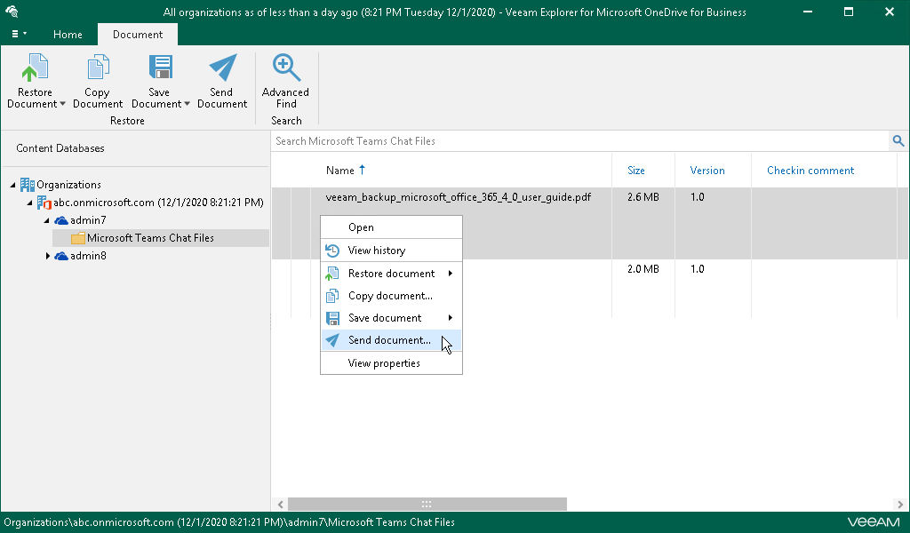Select Microsoft Teams Chat Files tree item
The height and width of the screenshot is (533, 910).
click(x=150, y=238)
